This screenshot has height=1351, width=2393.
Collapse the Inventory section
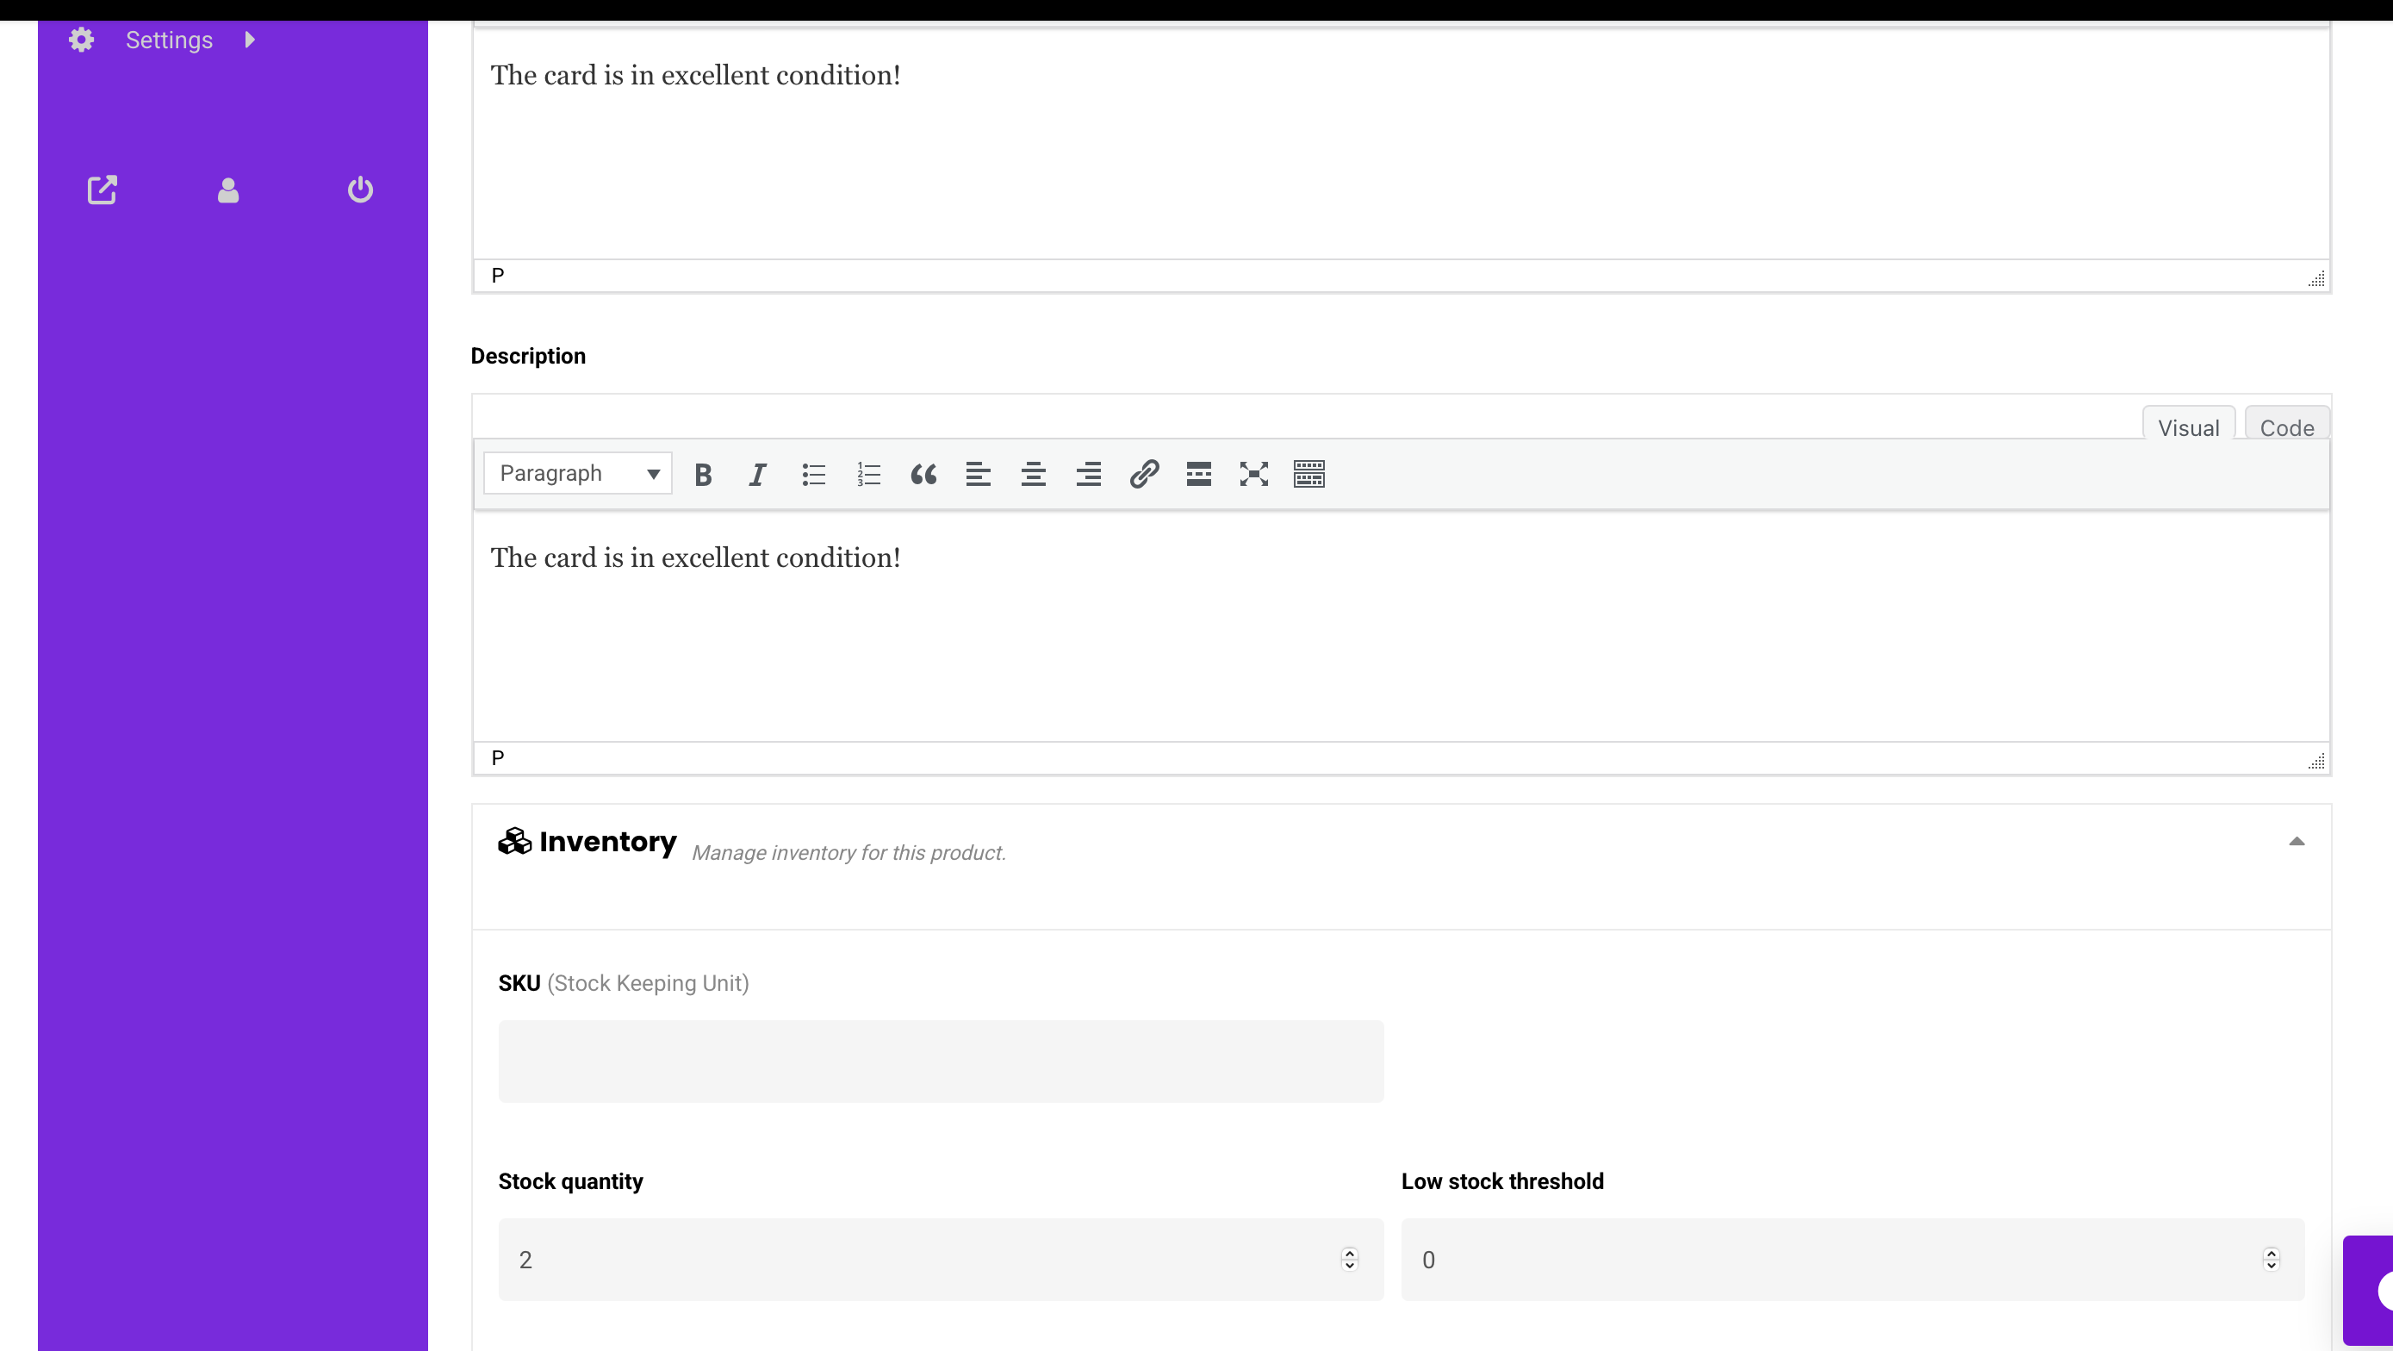[2297, 841]
